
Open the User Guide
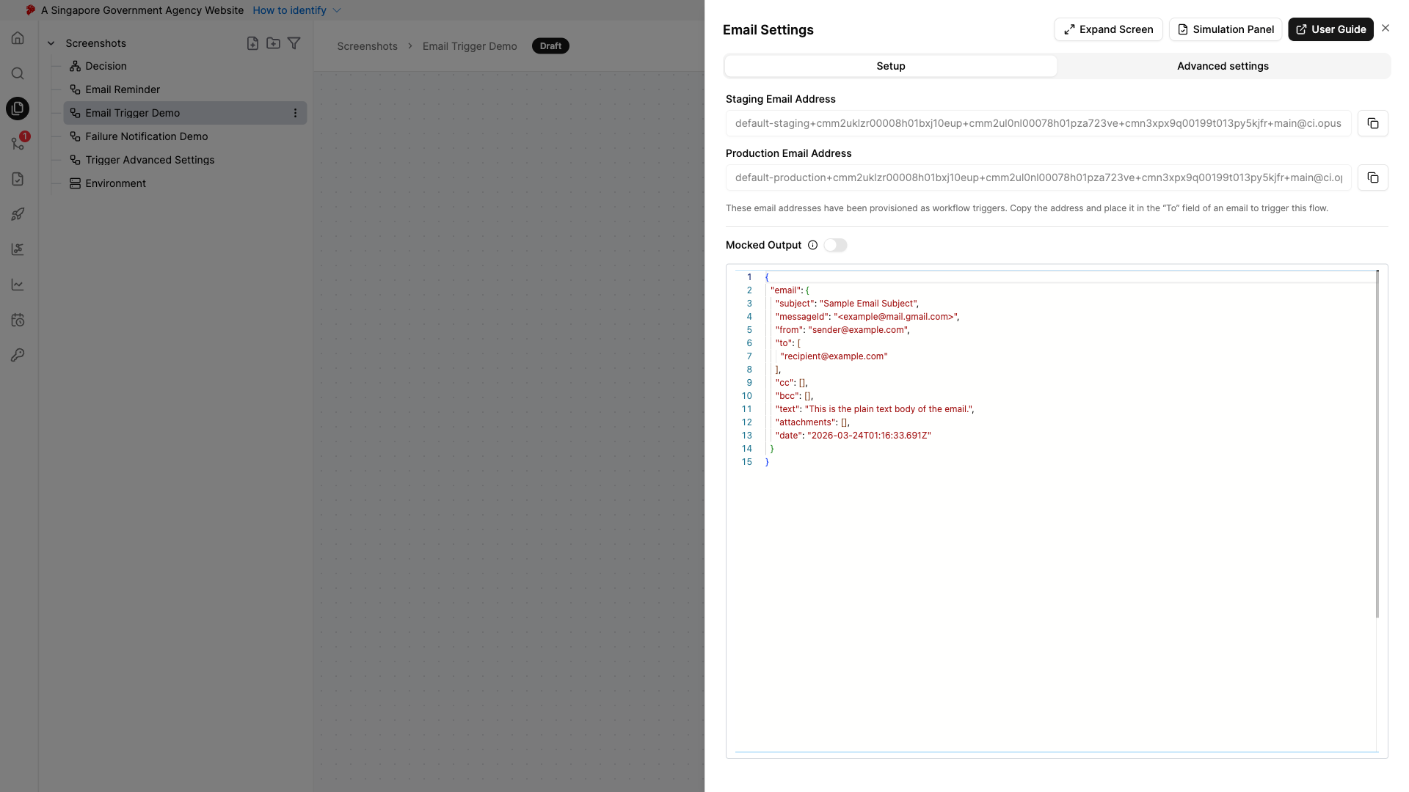(1330, 29)
